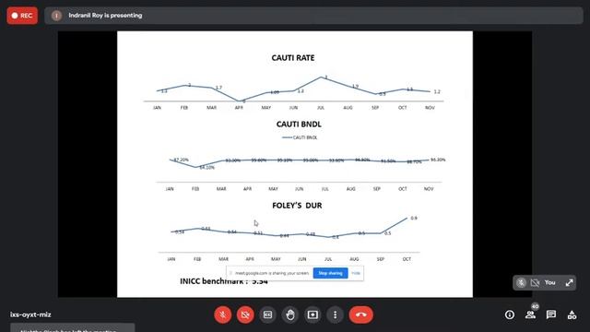Turn on the camera in call bar

point(245,314)
